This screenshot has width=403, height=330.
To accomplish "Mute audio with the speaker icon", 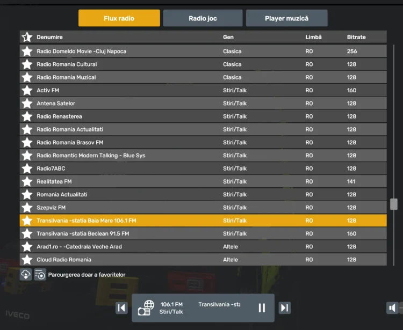I will (x=392, y=307).
